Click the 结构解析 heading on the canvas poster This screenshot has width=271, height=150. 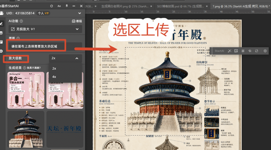tap(202, 62)
